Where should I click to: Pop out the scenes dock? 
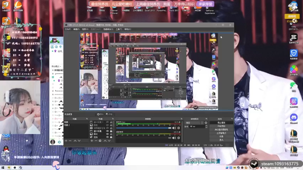coord(87,119)
